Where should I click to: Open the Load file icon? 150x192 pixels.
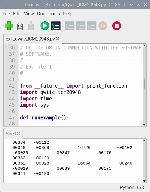pos(20,26)
